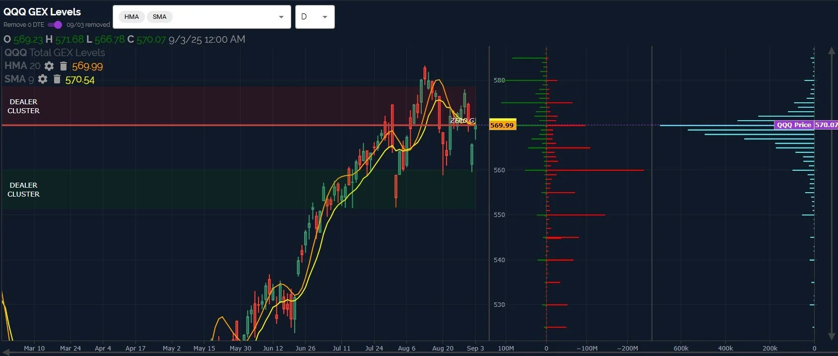
Task: Click the Aug 20 date axis label
Action: 443,348
